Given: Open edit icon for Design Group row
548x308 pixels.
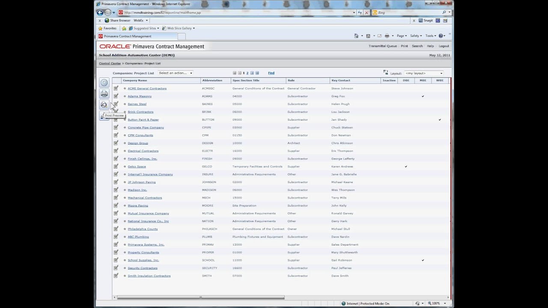Looking at the screenshot, I should point(116,143).
